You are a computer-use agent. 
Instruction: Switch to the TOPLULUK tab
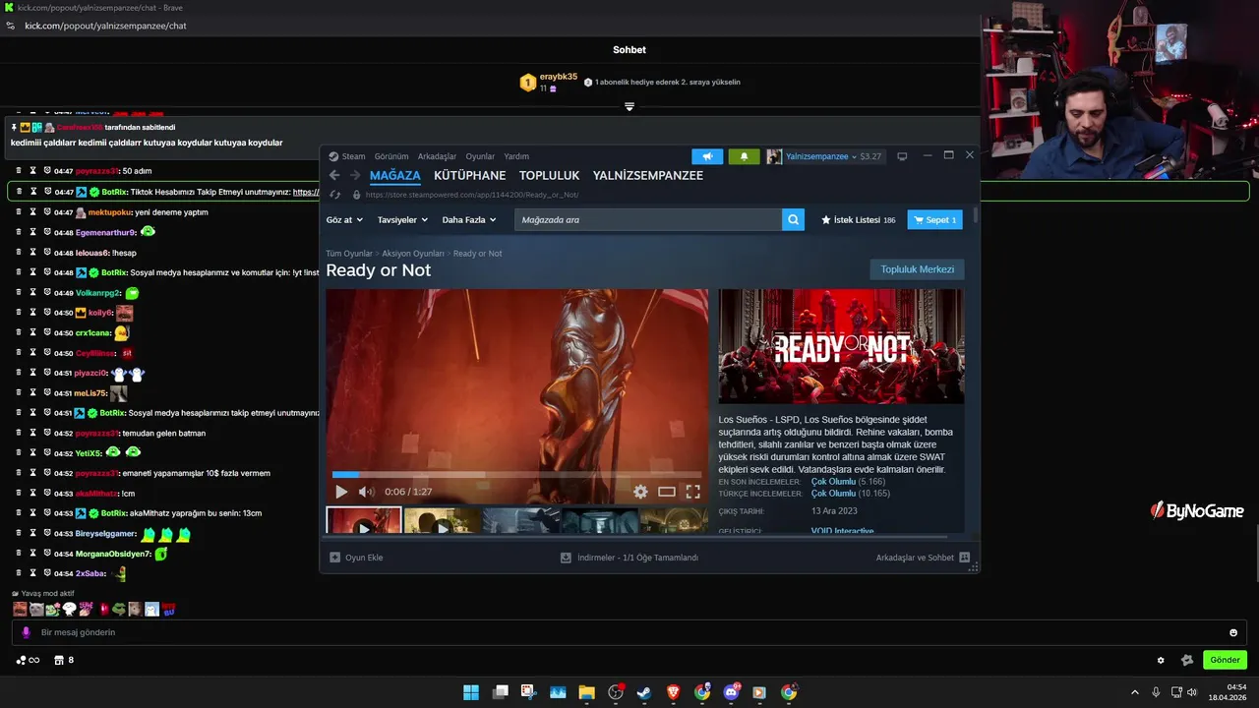(549, 176)
